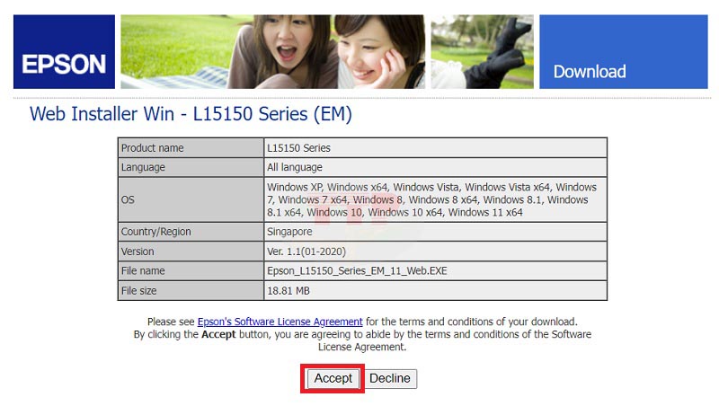Click the Windows OS list cell
719x406 pixels.
click(x=436, y=199)
